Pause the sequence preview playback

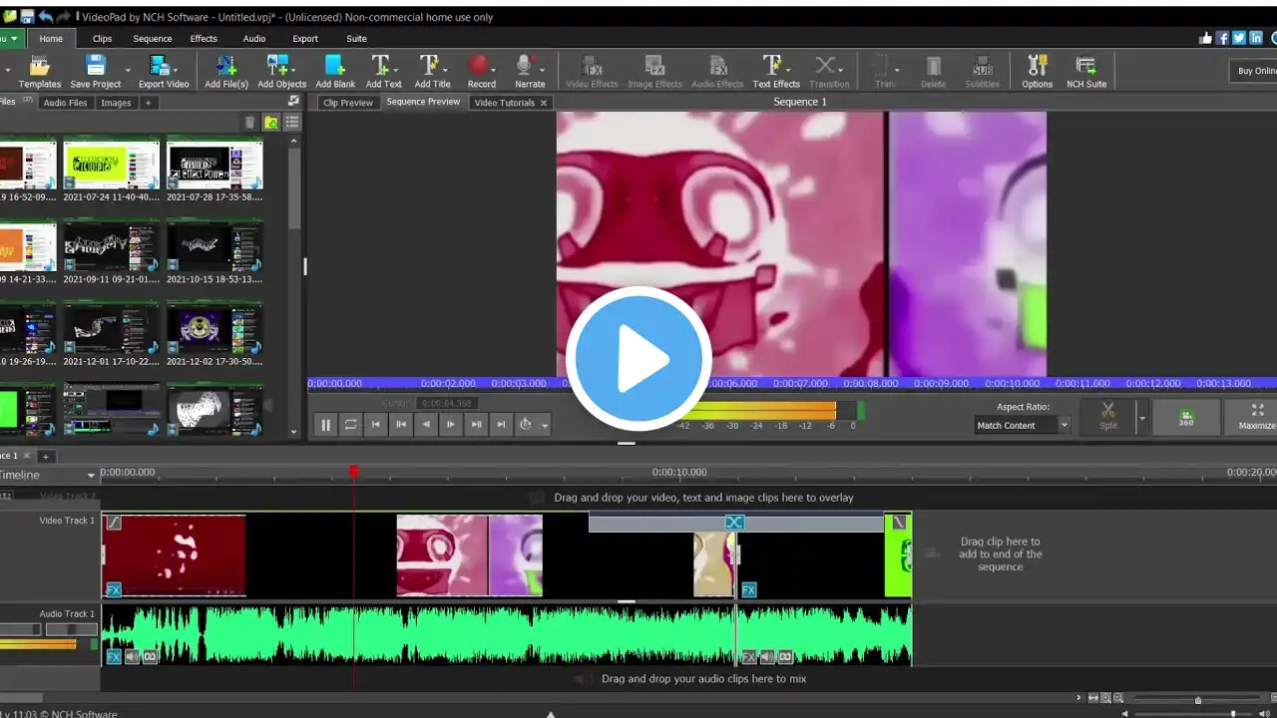(325, 425)
